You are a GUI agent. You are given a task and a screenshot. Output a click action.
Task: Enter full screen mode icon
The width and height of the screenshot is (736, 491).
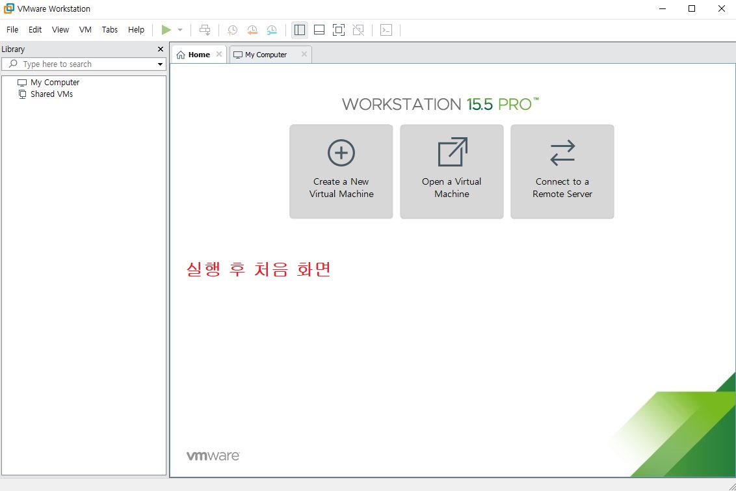tap(339, 30)
